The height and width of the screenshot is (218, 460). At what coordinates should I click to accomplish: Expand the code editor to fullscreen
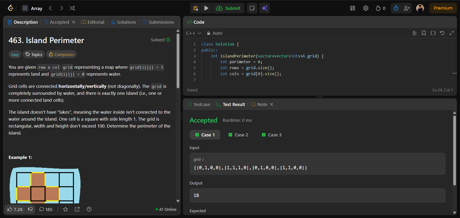pyautogui.click(x=451, y=33)
